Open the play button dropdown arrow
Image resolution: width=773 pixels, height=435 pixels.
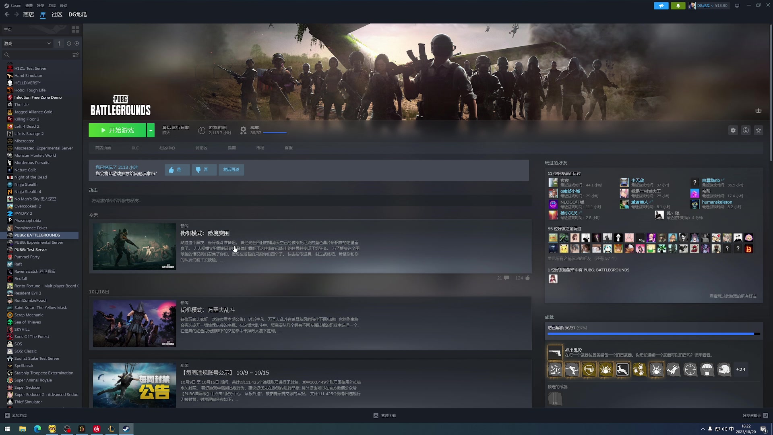(x=151, y=130)
